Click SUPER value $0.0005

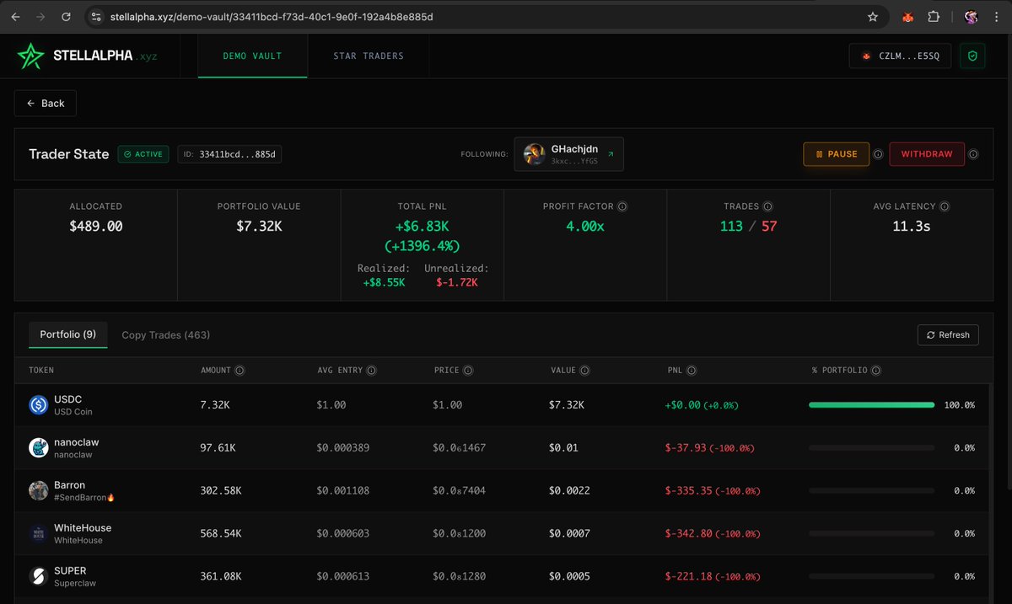coord(569,576)
